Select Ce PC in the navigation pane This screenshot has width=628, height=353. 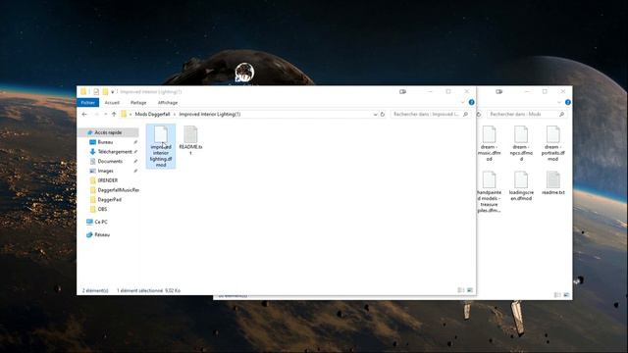101,222
